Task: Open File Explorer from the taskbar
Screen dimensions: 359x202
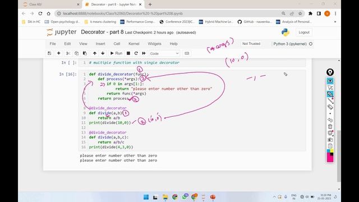Action: (x=165, y=197)
